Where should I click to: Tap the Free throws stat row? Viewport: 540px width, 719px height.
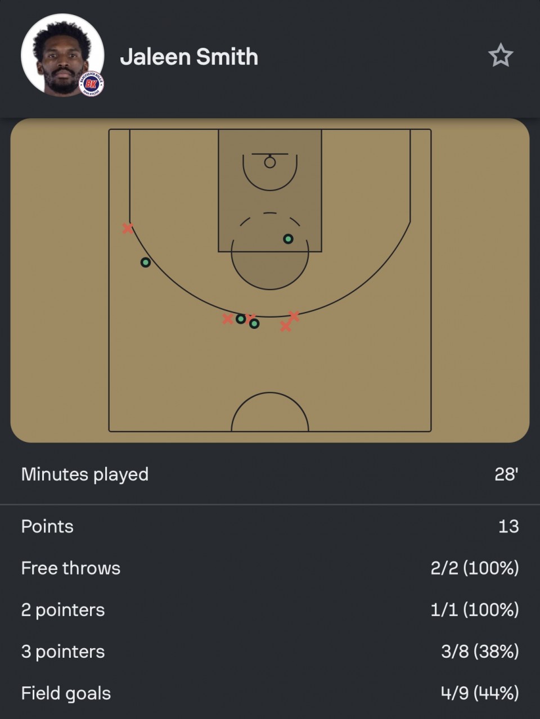click(270, 568)
